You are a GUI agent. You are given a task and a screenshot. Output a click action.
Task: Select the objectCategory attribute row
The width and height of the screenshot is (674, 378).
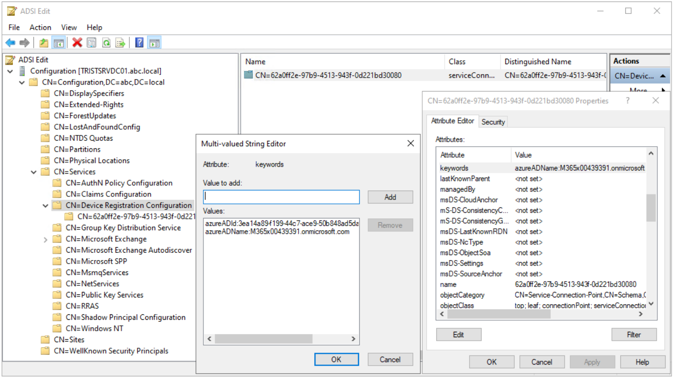pyautogui.click(x=541, y=295)
